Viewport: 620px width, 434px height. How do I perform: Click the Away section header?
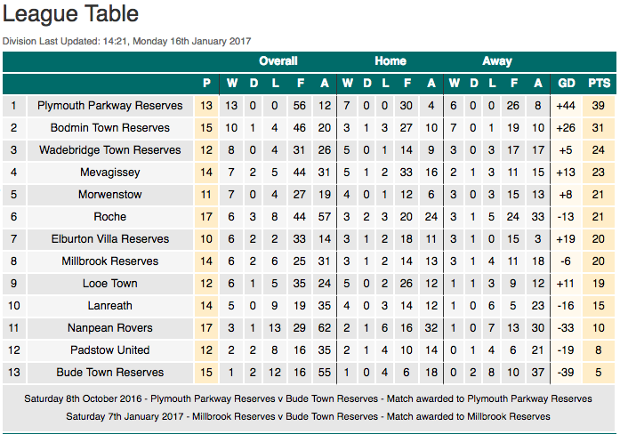(x=497, y=60)
